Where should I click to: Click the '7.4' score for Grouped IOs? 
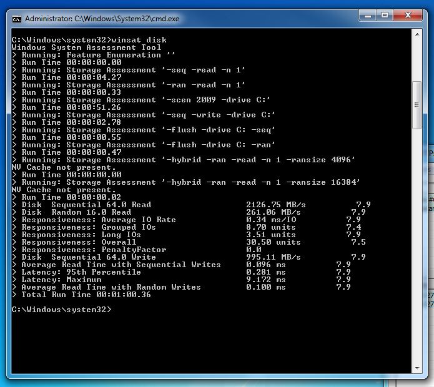(353, 227)
